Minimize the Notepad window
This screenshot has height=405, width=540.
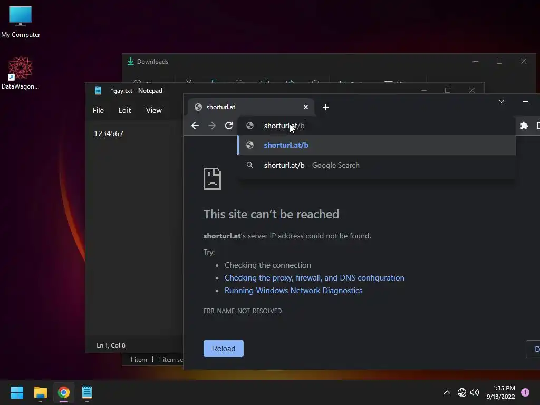(x=424, y=90)
